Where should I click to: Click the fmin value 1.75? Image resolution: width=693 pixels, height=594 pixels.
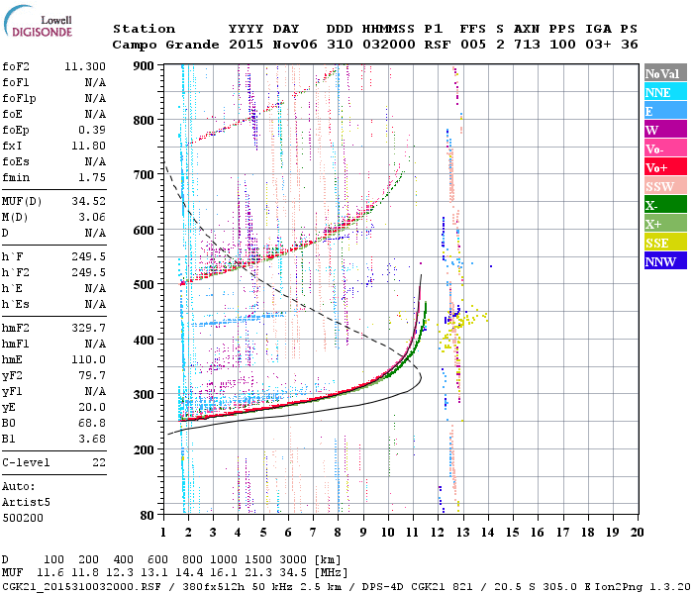point(92,177)
